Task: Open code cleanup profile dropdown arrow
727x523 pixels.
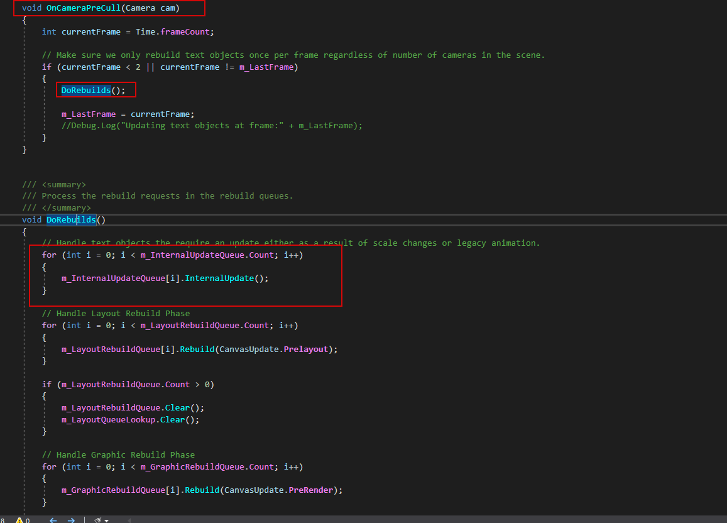Action: [x=106, y=520]
